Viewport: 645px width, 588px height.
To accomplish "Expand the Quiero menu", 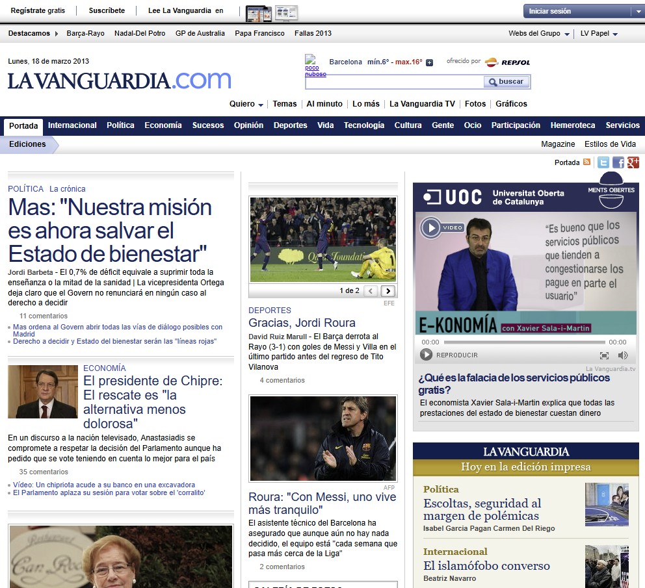I will click(x=246, y=104).
